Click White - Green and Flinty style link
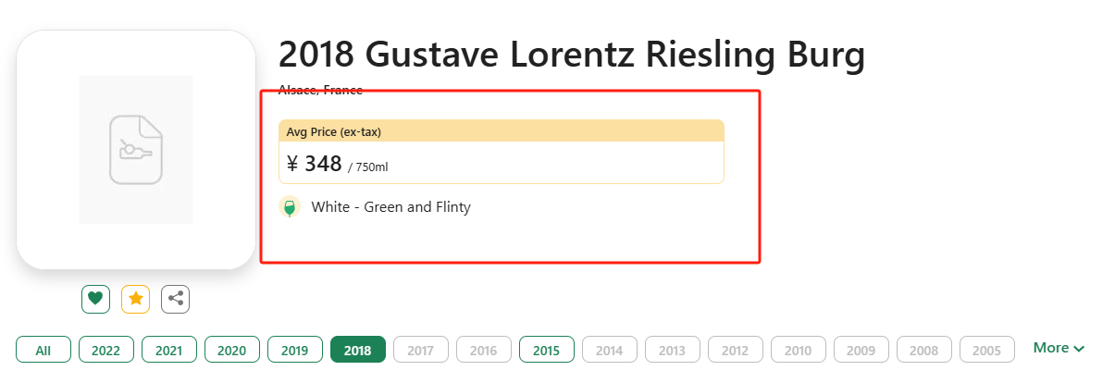Viewport: 1115px width, 383px height. coord(390,207)
